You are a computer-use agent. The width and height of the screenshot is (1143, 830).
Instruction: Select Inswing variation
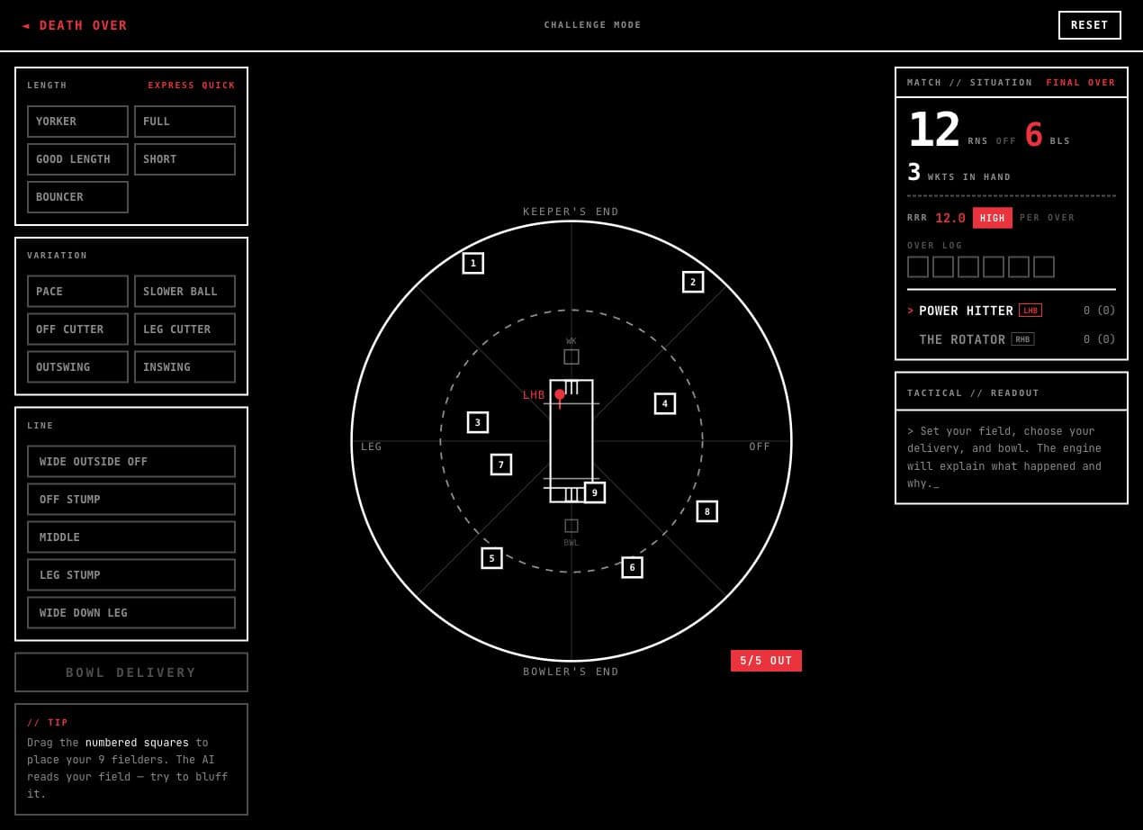pos(184,367)
